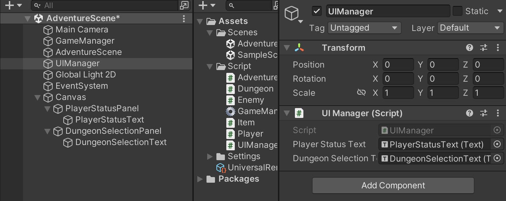Image resolution: width=506 pixels, height=201 pixels.
Task: Select DungeonSelectionText in Hierarchy
Action: (x=121, y=142)
